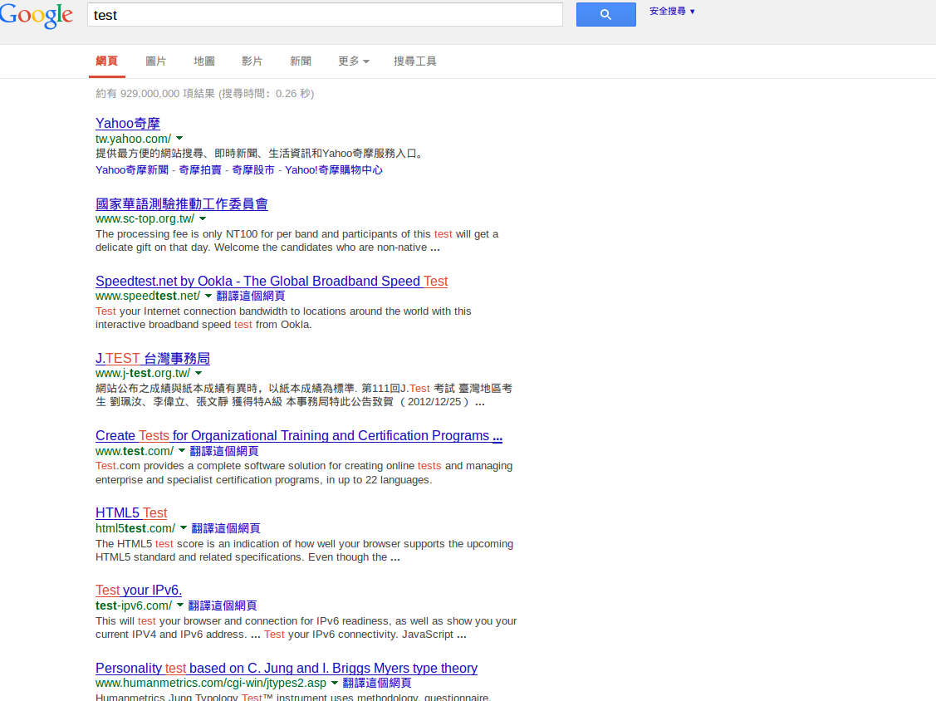
Task: Open J.TEST 台灣事務局 result
Action: (152, 358)
